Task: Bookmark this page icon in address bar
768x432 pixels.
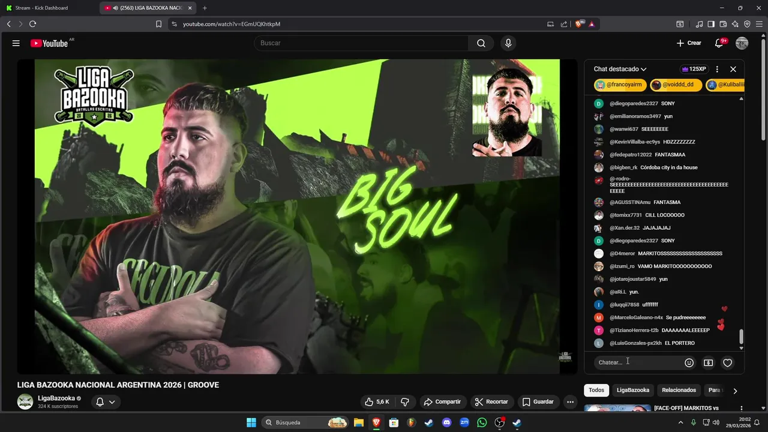Action: [158, 24]
